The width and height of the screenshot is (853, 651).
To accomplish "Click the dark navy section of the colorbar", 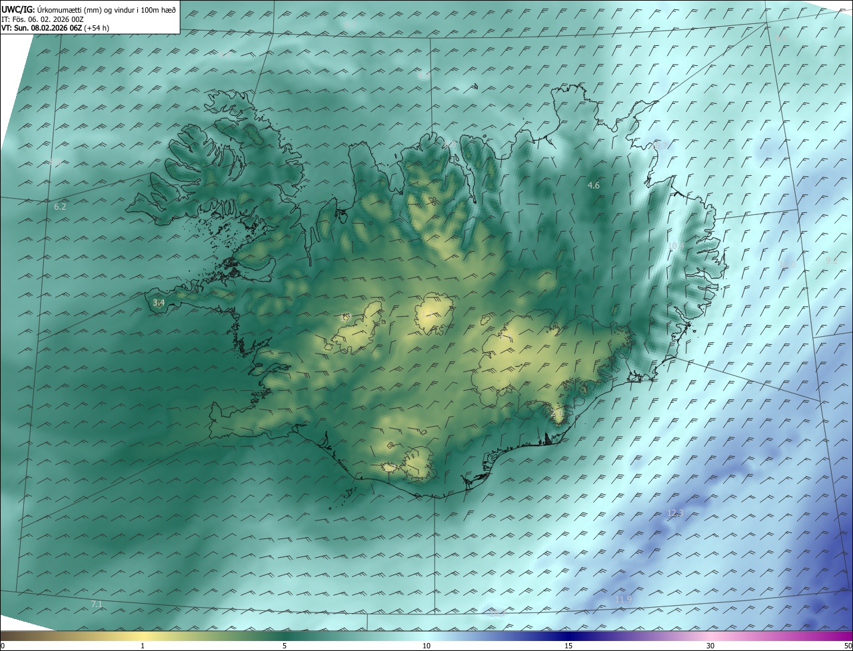I will point(568,637).
